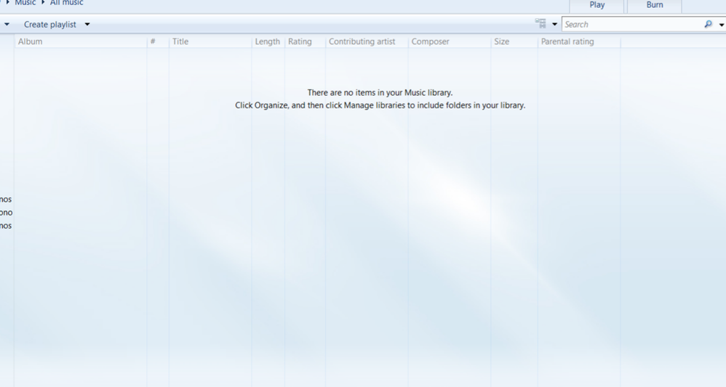Select Music in the breadcrumb path
Image resolution: width=726 pixels, height=387 pixels.
[25, 3]
